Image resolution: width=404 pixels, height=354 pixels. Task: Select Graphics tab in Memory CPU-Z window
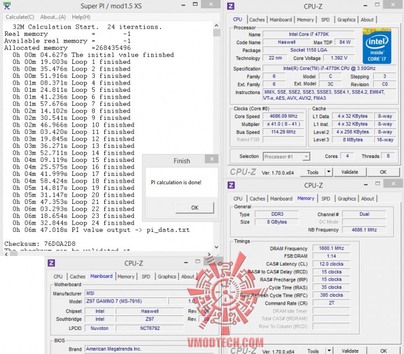coord(347,199)
